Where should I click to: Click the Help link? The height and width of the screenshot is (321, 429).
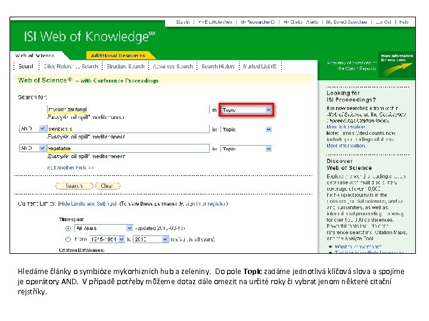404,22
